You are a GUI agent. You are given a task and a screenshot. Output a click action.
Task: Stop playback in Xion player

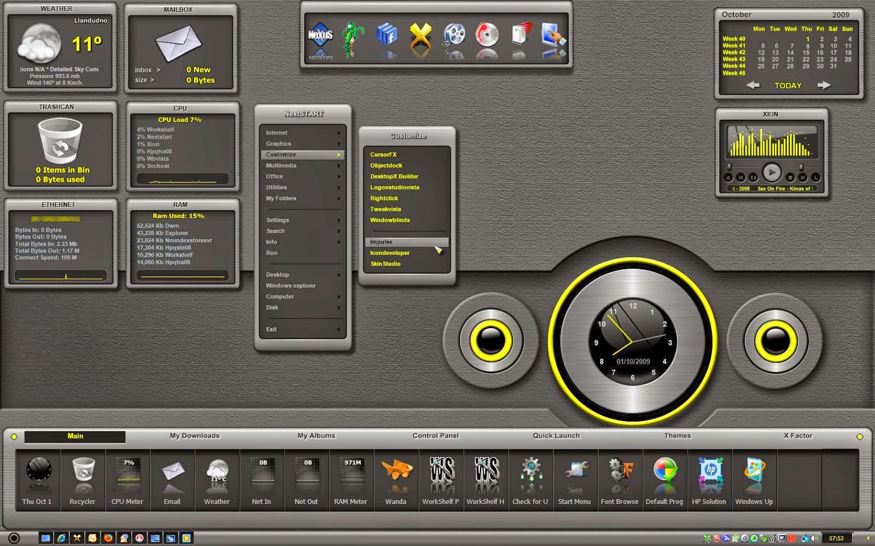(x=790, y=177)
